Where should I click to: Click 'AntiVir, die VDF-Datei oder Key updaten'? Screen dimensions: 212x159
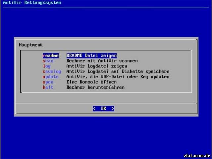click(118, 77)
